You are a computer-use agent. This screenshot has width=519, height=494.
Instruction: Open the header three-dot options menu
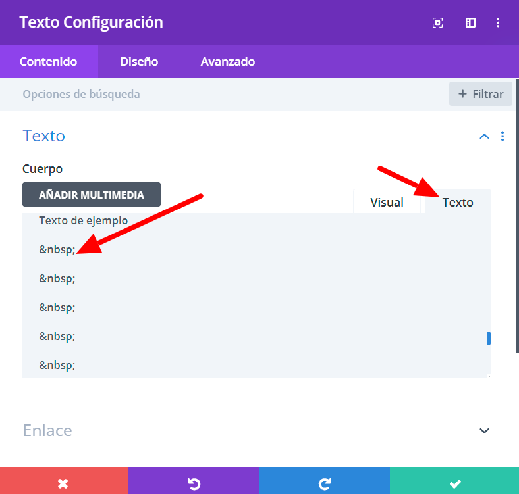pyautogui.click(x=498, y=22)
